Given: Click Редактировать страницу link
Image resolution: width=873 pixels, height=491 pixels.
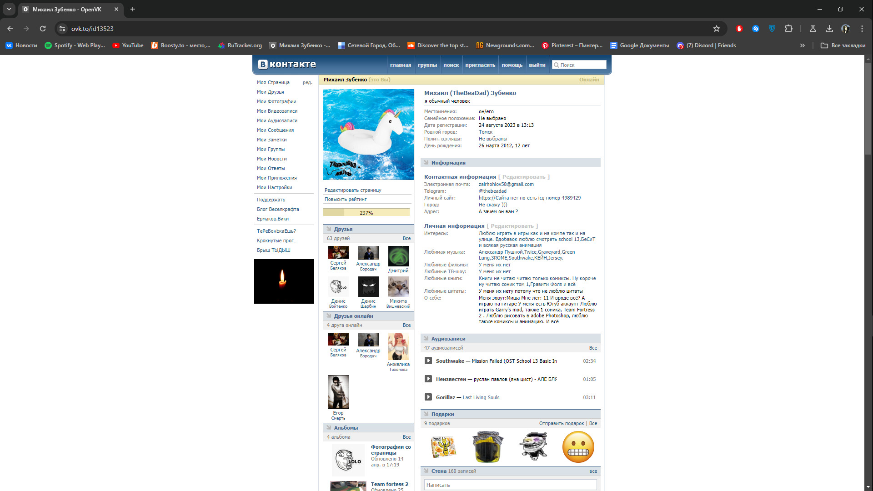Looking at the screenshot, I should point(353,190).
